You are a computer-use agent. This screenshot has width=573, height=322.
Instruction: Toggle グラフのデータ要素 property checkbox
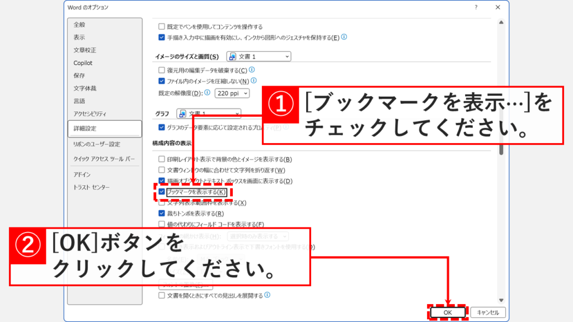(x=162, y=127)
